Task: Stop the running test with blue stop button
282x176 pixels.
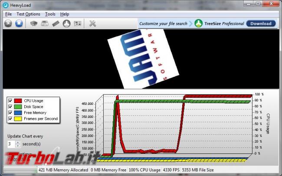Action: point(19,23)
